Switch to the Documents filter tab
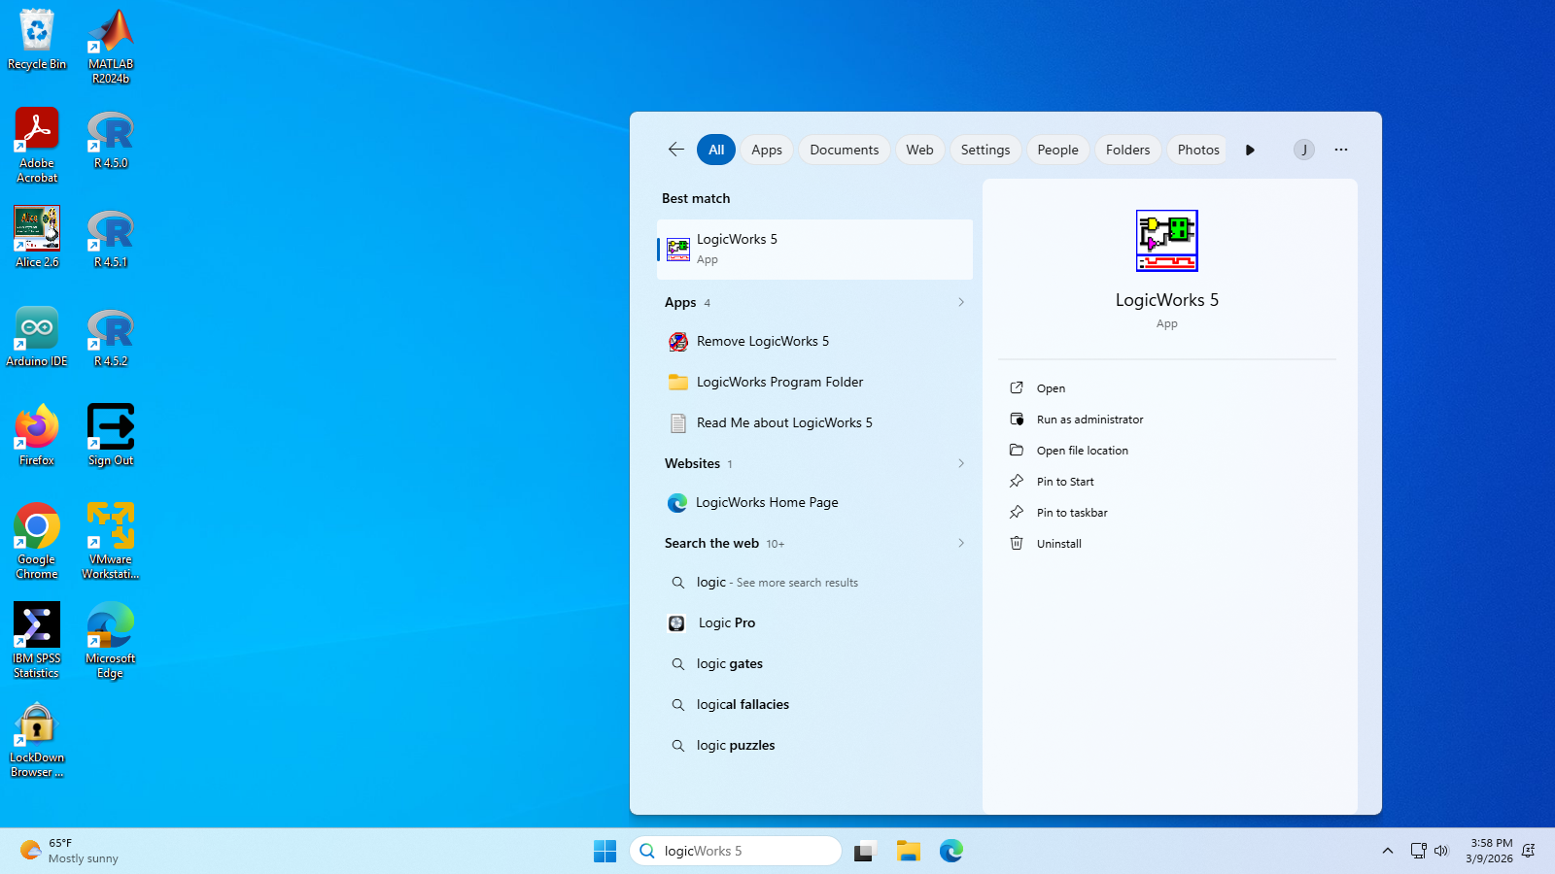The width and height of the screenshot is (1555, 874). 845,150
